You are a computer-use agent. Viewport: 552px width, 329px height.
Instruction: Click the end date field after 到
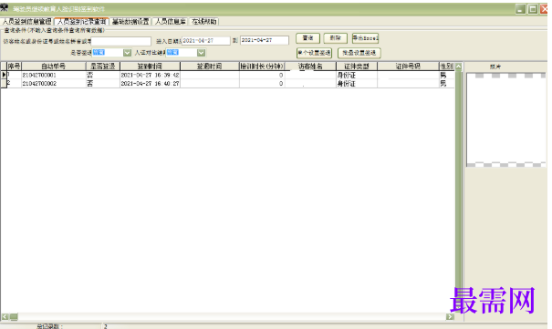point(265,40)
